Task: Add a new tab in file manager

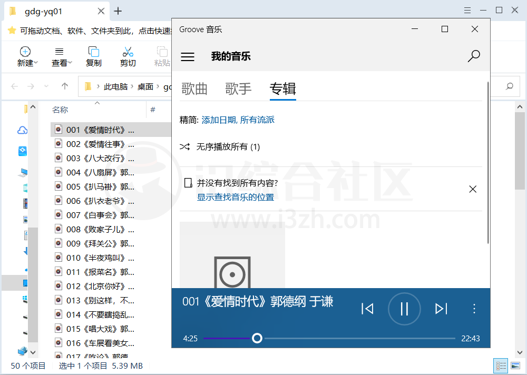Action: tap(118, 11)
